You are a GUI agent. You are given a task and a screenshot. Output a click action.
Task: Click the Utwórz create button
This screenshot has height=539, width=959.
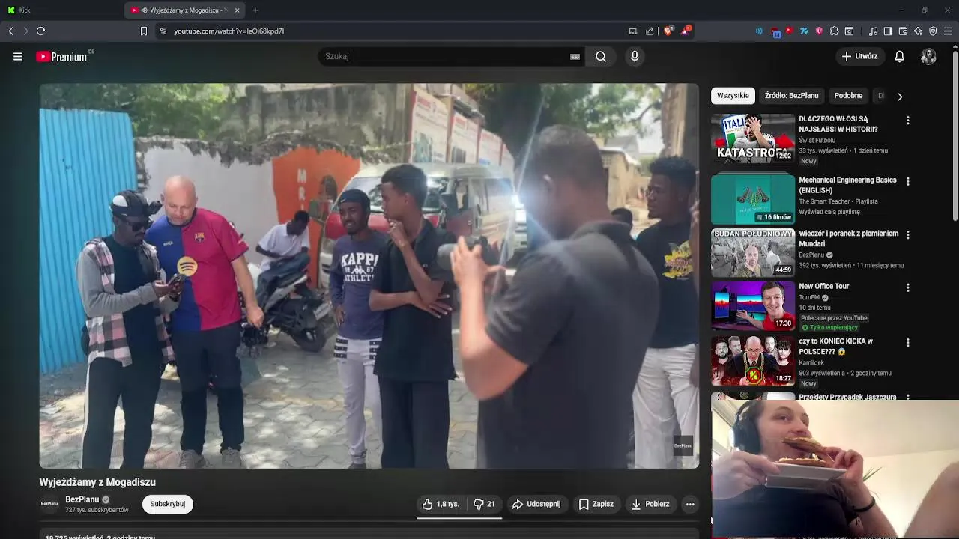coord(859,56)
